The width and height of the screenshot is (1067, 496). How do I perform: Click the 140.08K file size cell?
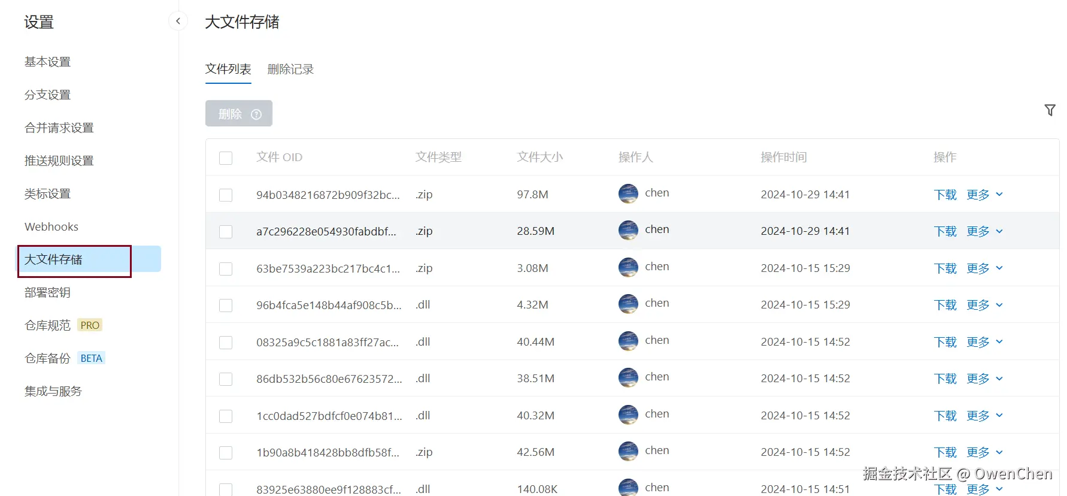pyautogui.click(x=537, y=489)
